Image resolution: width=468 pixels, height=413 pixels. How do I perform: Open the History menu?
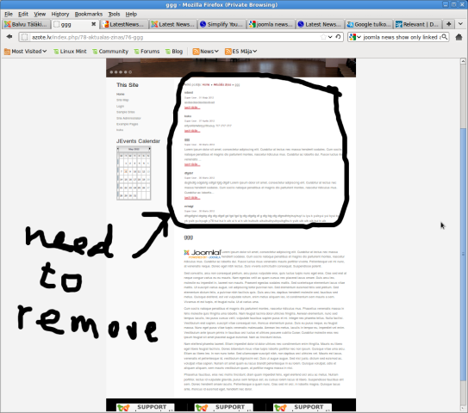pos(60,14)
